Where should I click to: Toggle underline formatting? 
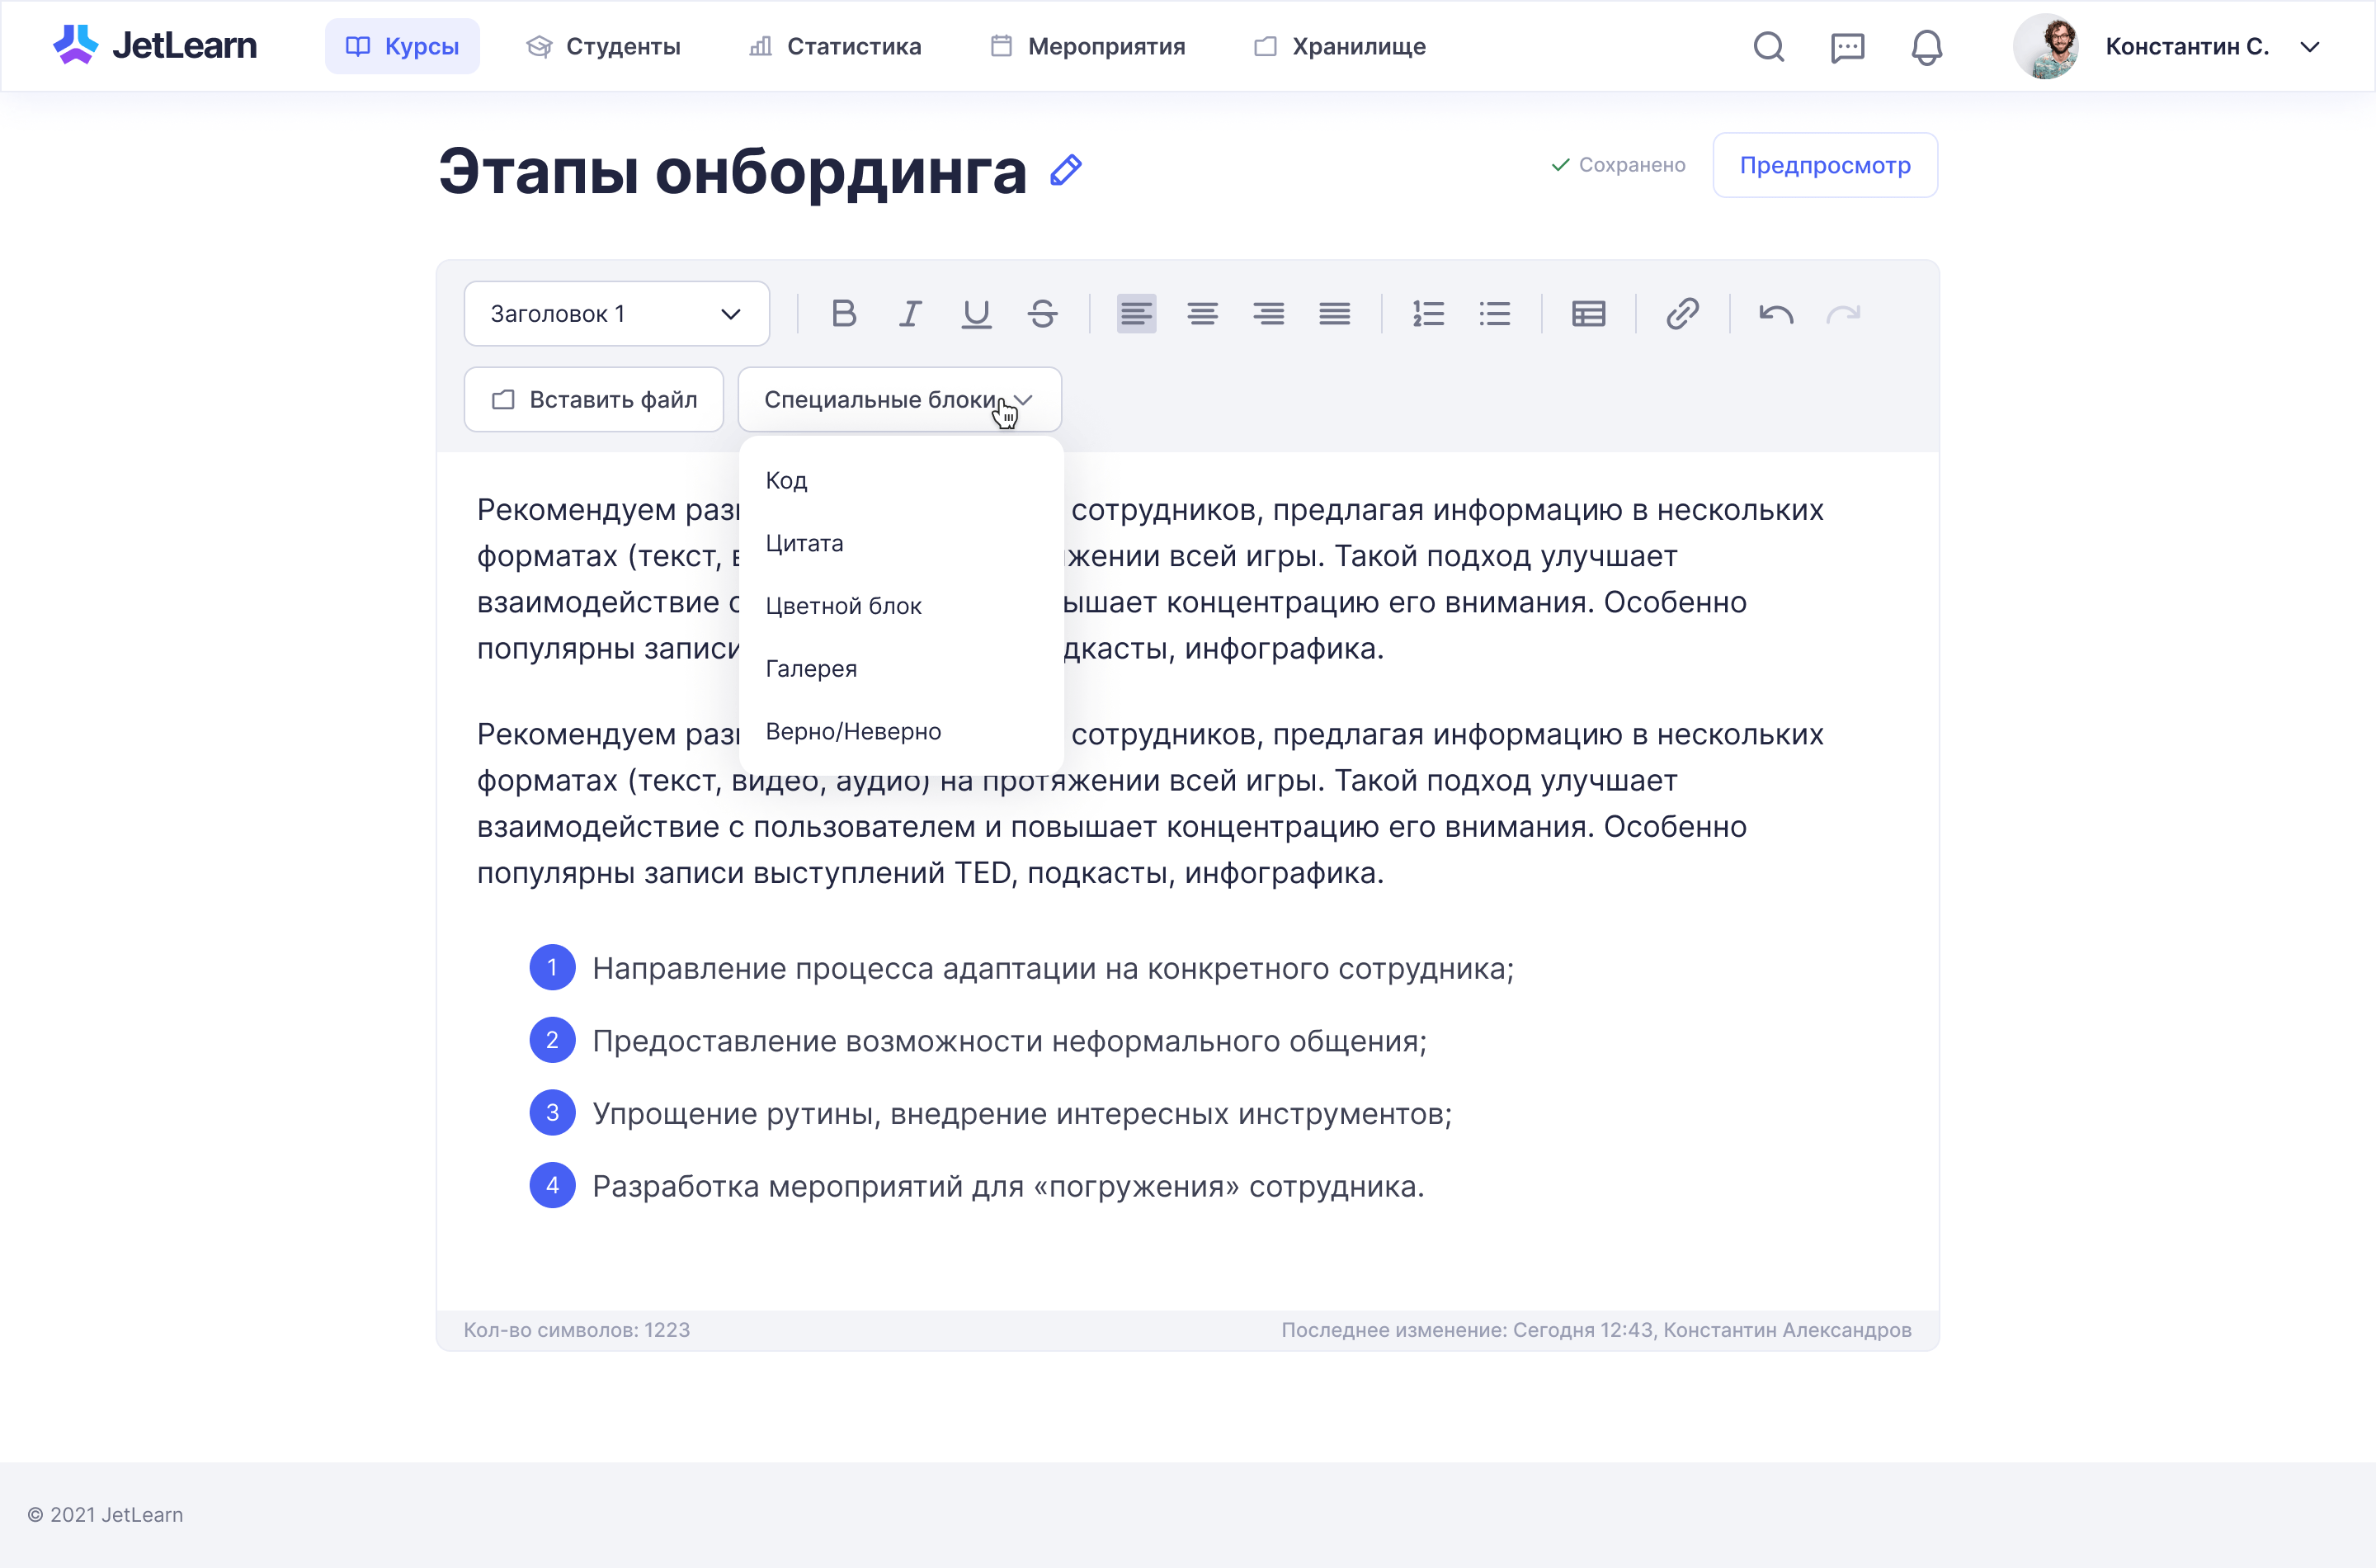pos(976,314)
